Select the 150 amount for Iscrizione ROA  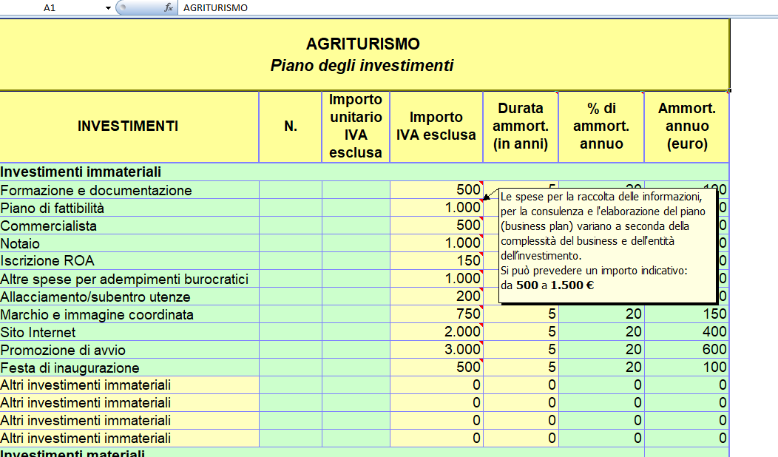coord(436,261)
